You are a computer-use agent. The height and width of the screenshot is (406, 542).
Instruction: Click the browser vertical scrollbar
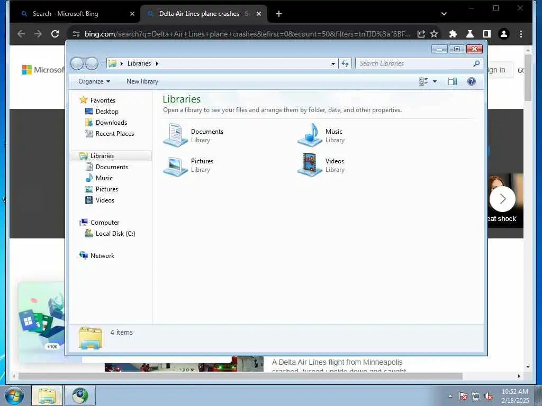click(x=528, y=78)
